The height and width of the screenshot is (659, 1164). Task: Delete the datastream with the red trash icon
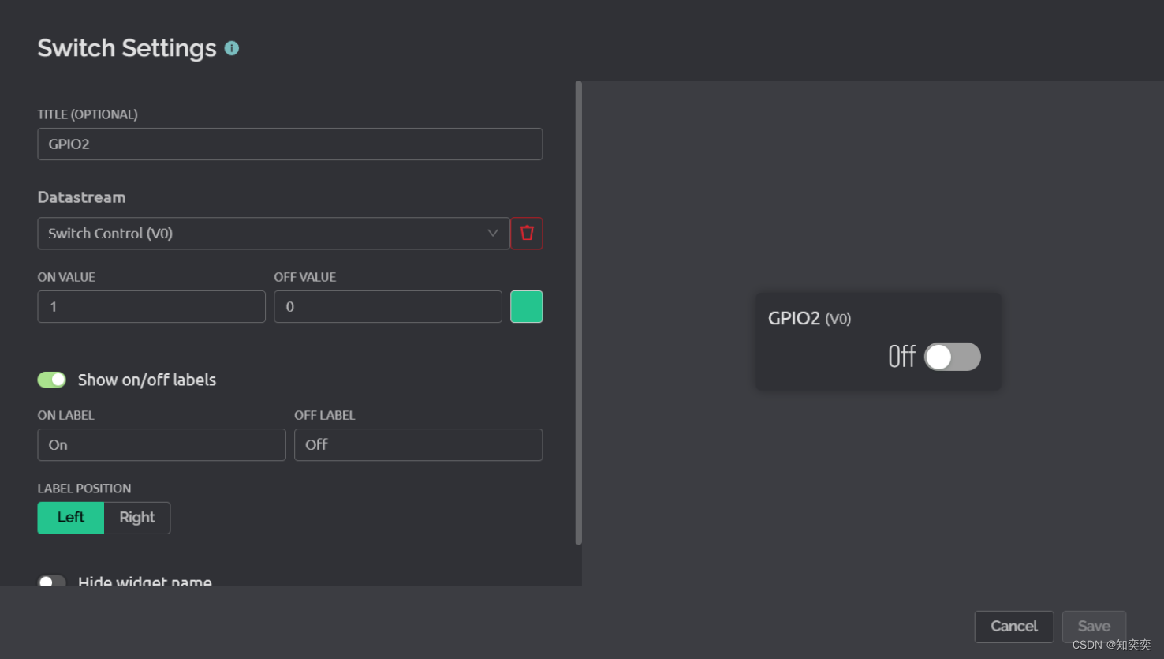527,234
